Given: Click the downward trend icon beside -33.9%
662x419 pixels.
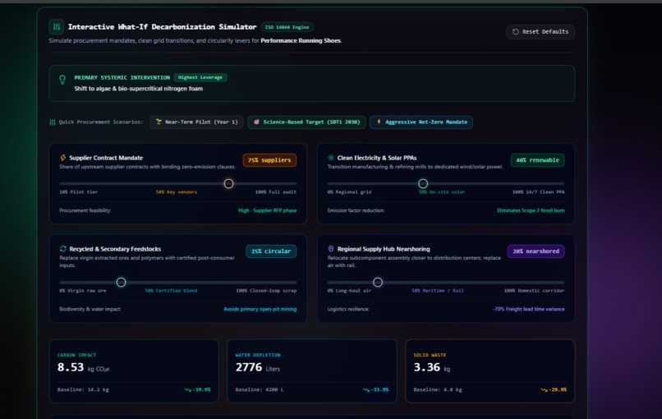Looking at the screenshot, I should click(x=366, y=390).
